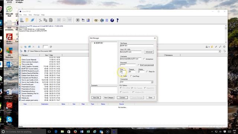The width and height of the screenshot is (238, 134).
Task: Open Word from the taskbar
Action: [82, 131]
